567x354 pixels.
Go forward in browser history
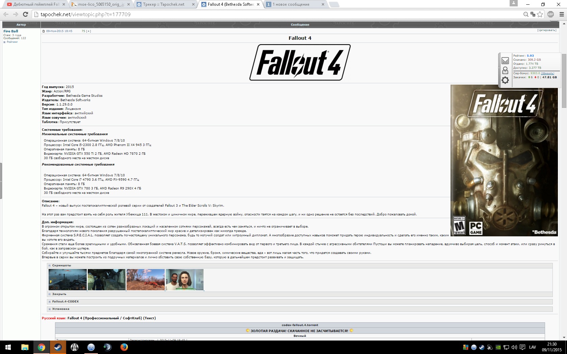16,14
